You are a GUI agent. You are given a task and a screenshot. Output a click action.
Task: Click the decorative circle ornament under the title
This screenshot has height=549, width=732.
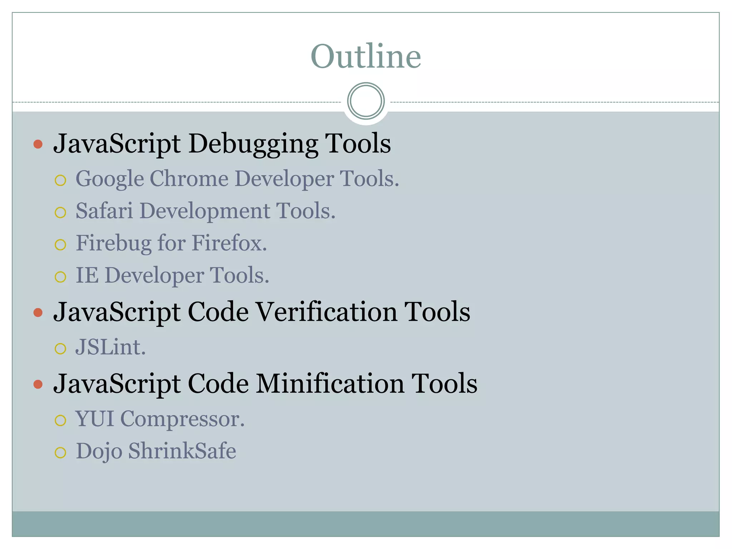click(x=366, y=101)
